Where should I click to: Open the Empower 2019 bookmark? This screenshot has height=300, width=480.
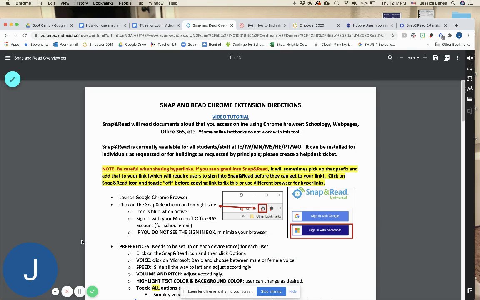98,45
